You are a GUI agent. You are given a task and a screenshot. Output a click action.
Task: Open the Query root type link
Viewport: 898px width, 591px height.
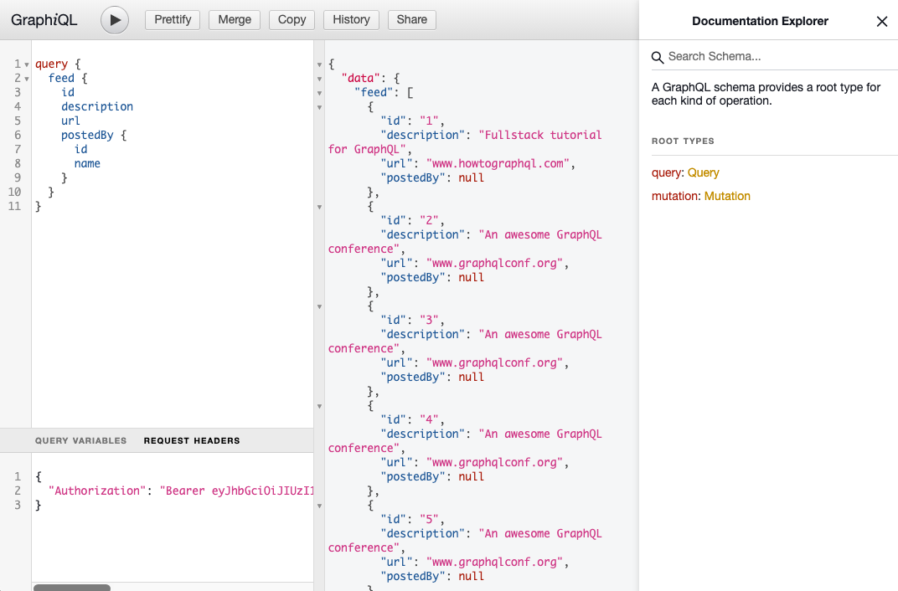pyautogui.click(x=703, y=172)
